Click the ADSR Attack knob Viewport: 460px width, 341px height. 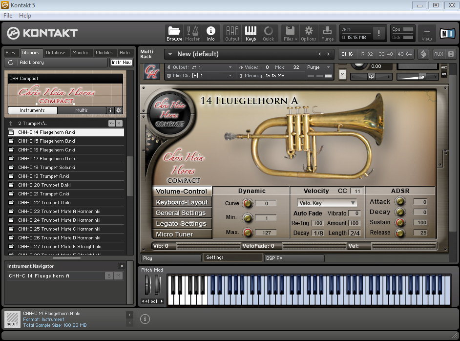(x=400, y=201)
